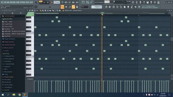Image resolution: width=173 pixels, height=97 pixels.
Task: Open the Playlist window icon
Action: [x=106, y=7]
